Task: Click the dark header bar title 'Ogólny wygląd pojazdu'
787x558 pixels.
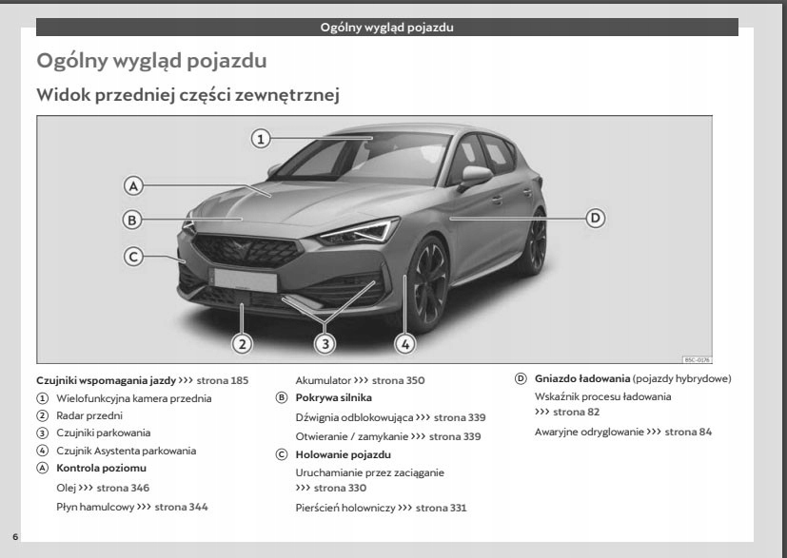Action: click(387, 27)
